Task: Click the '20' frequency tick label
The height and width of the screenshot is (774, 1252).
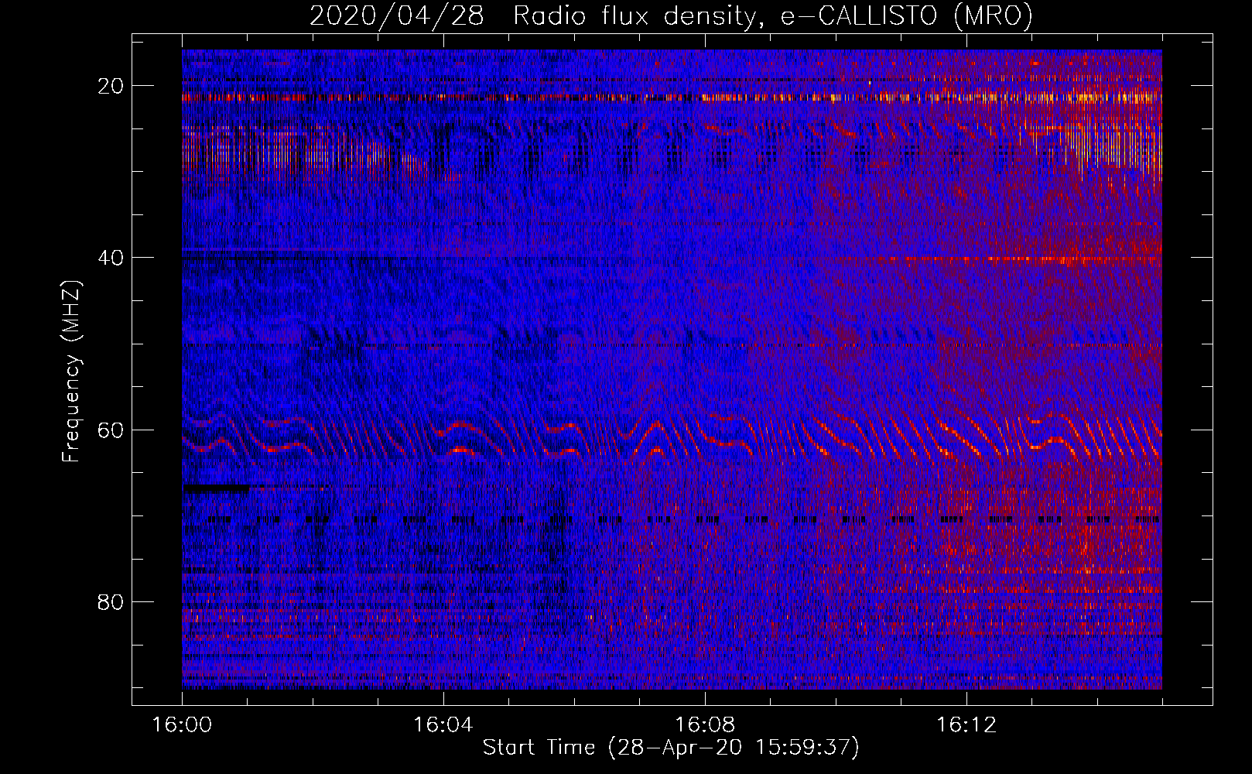Action: tap(111, 86)
